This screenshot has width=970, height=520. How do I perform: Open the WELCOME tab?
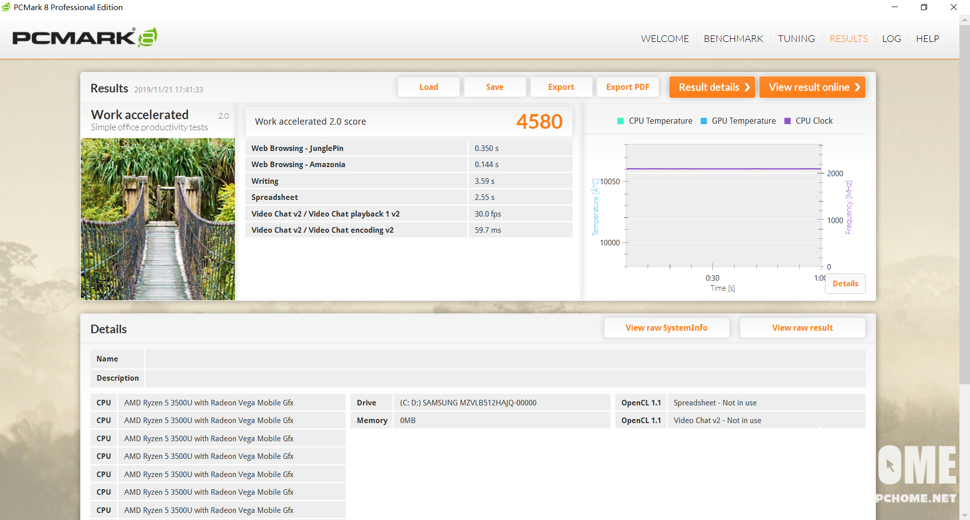664,39
